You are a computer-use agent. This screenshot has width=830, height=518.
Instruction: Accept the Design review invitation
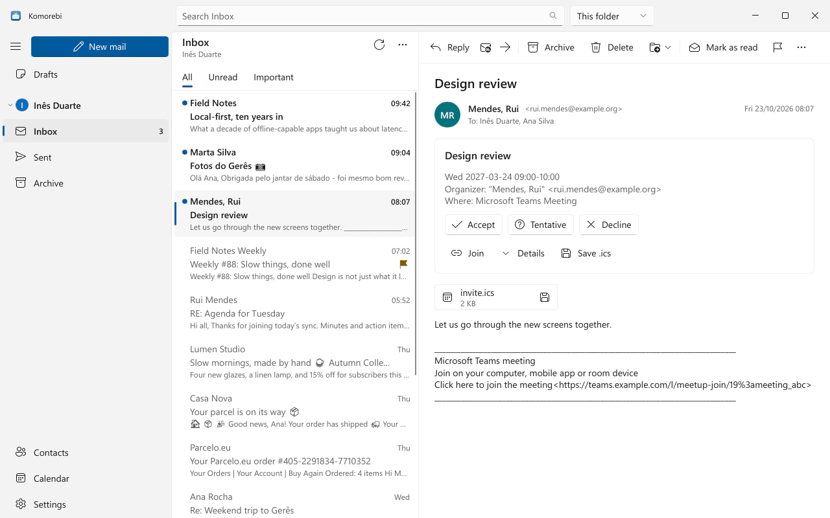point(473,225)
